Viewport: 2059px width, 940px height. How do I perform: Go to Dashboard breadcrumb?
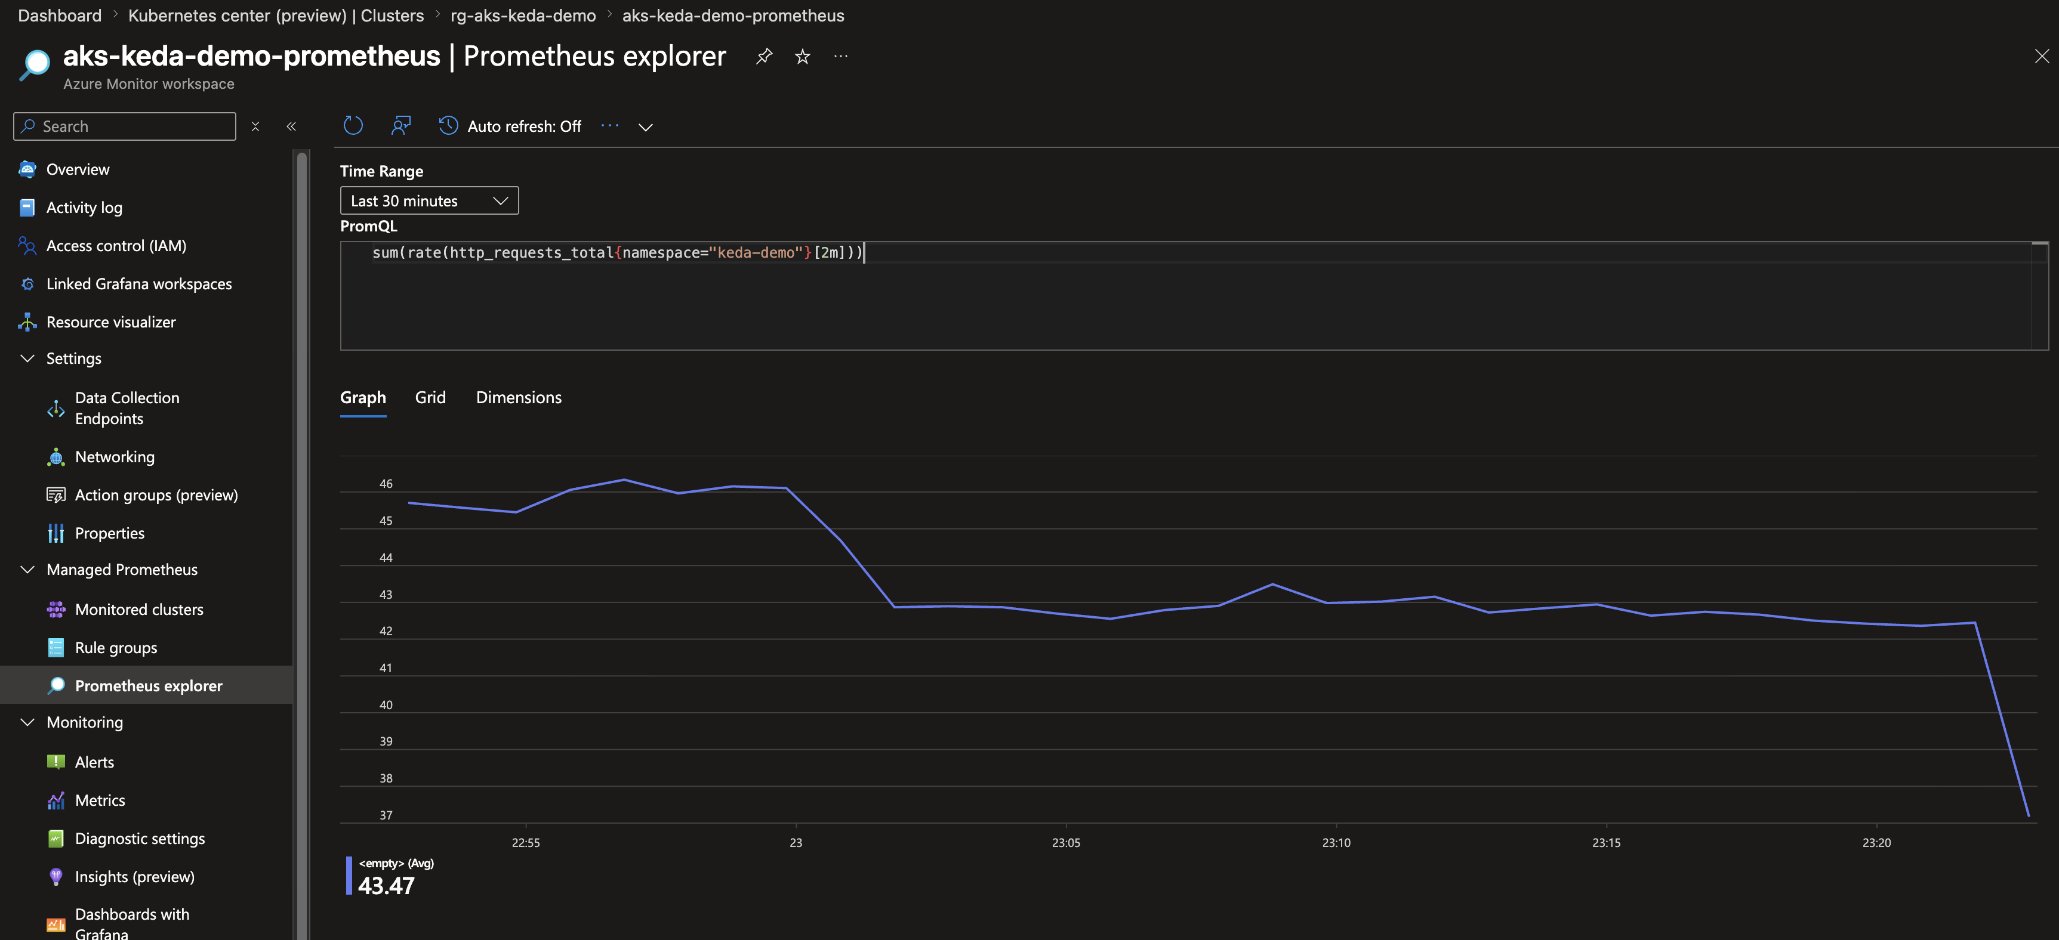click(60, 15)
